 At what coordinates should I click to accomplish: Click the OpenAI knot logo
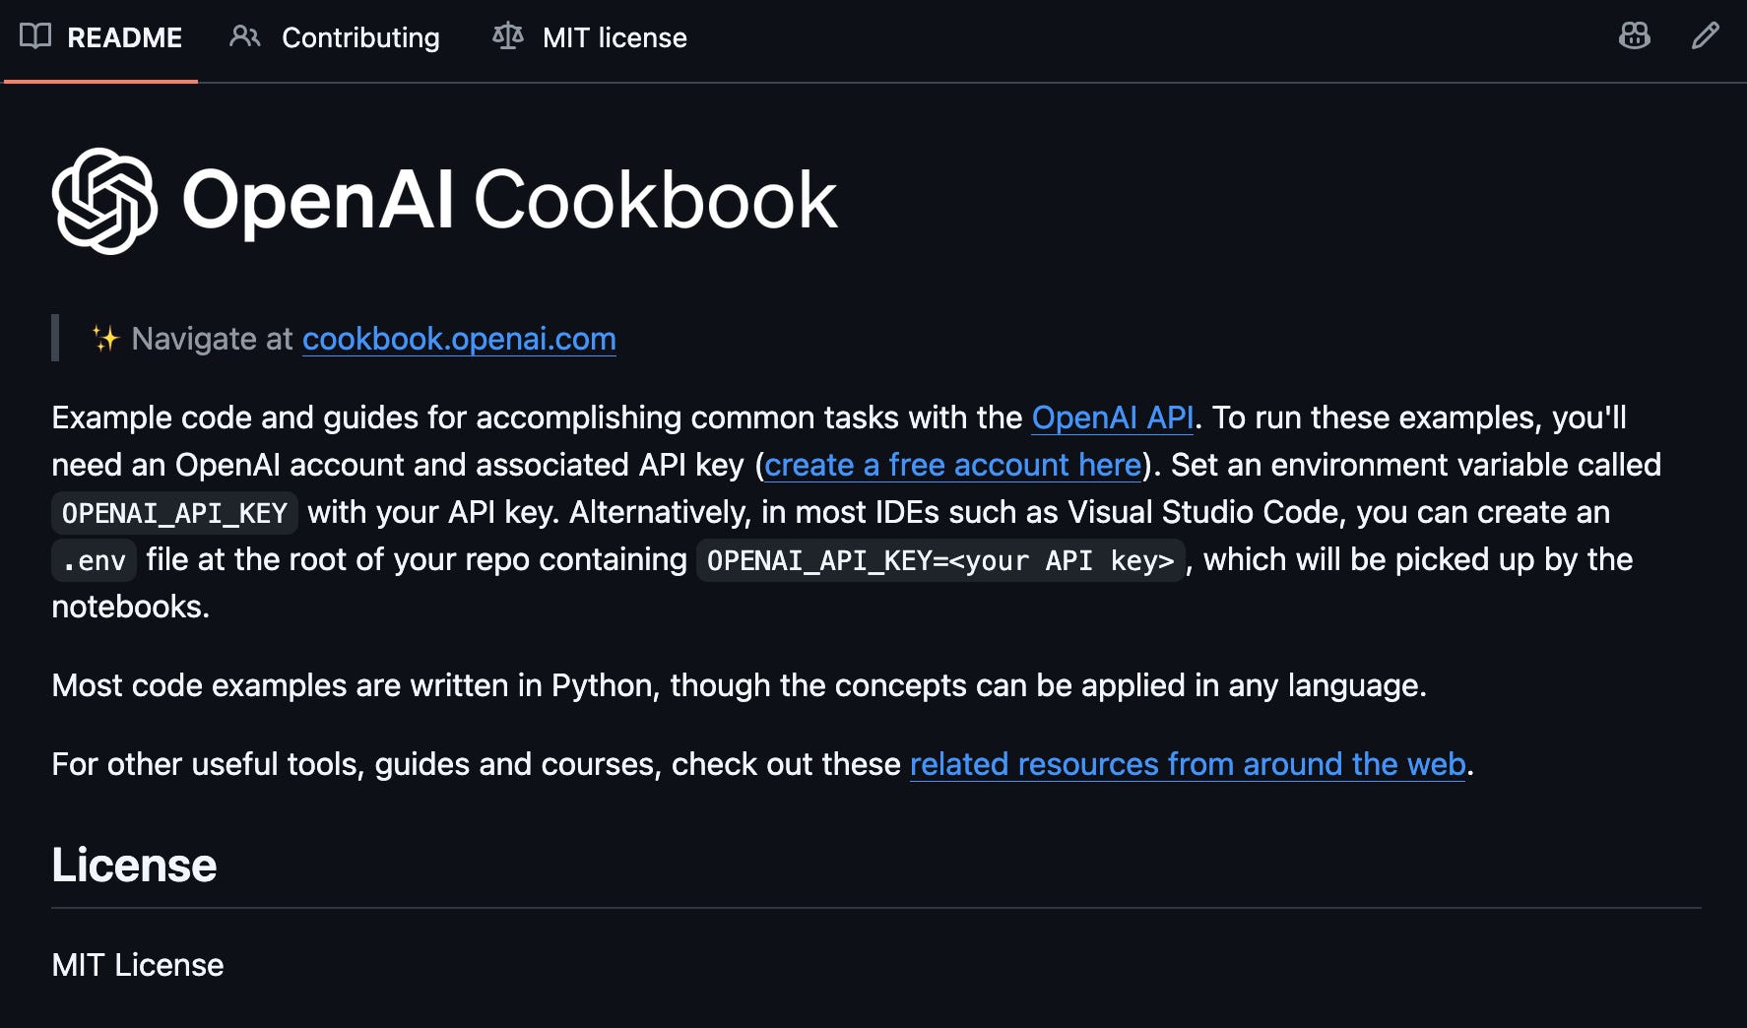coord(104,201)
